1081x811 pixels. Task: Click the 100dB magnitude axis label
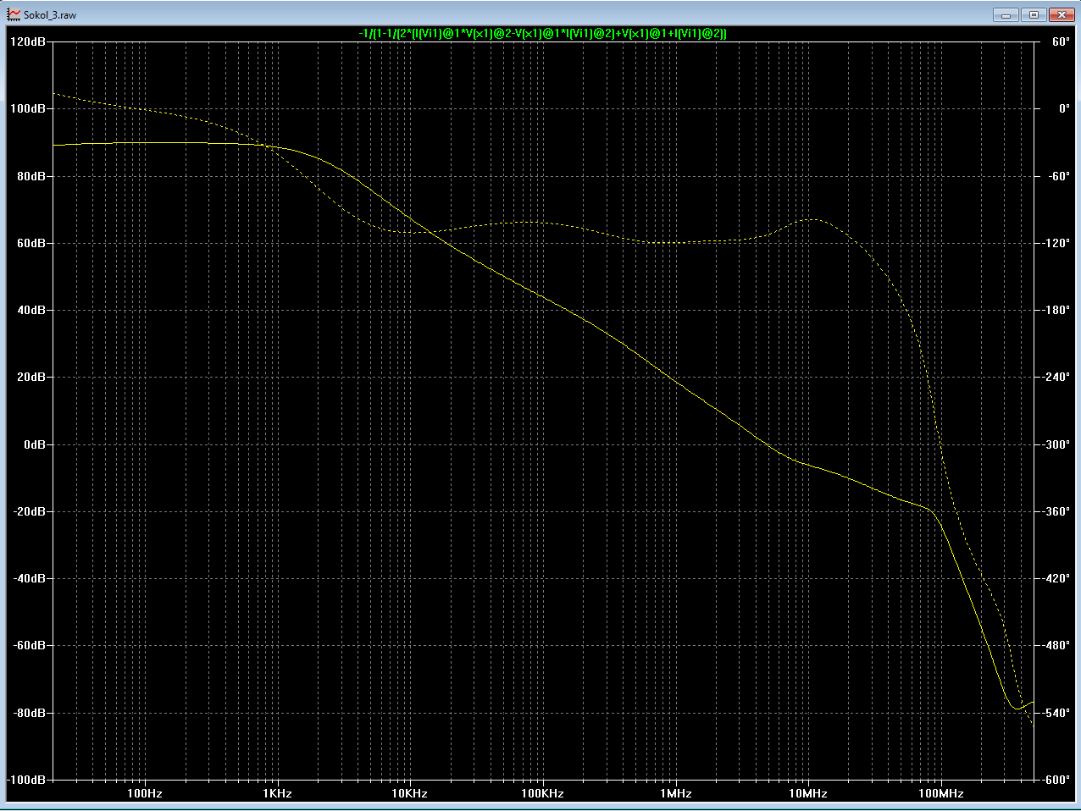(28, 108)
